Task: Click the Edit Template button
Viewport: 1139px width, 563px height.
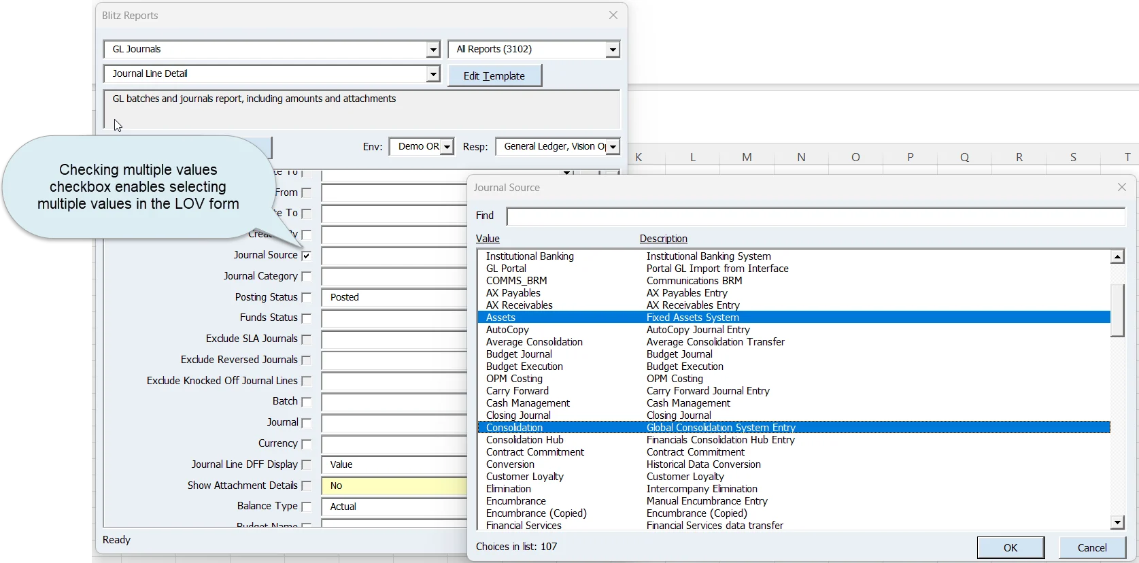Action: pos(494,75)
